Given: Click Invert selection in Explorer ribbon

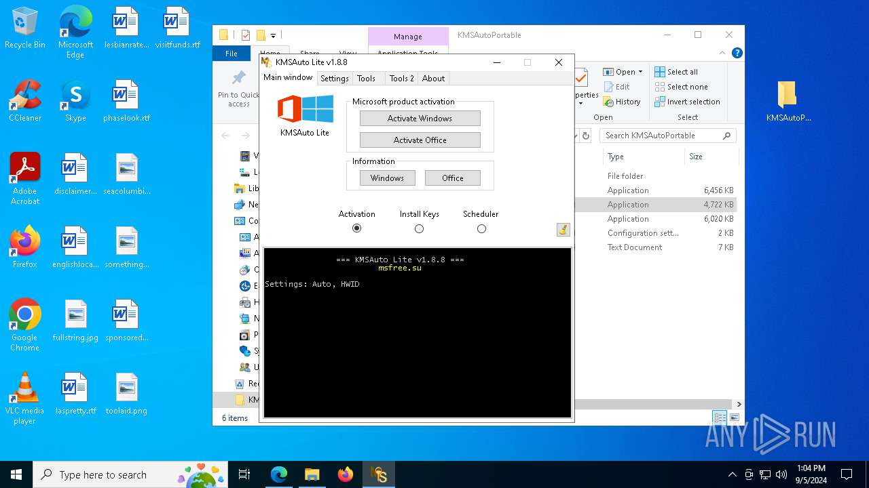Looking at the screenshot, I should coord(687,102).
